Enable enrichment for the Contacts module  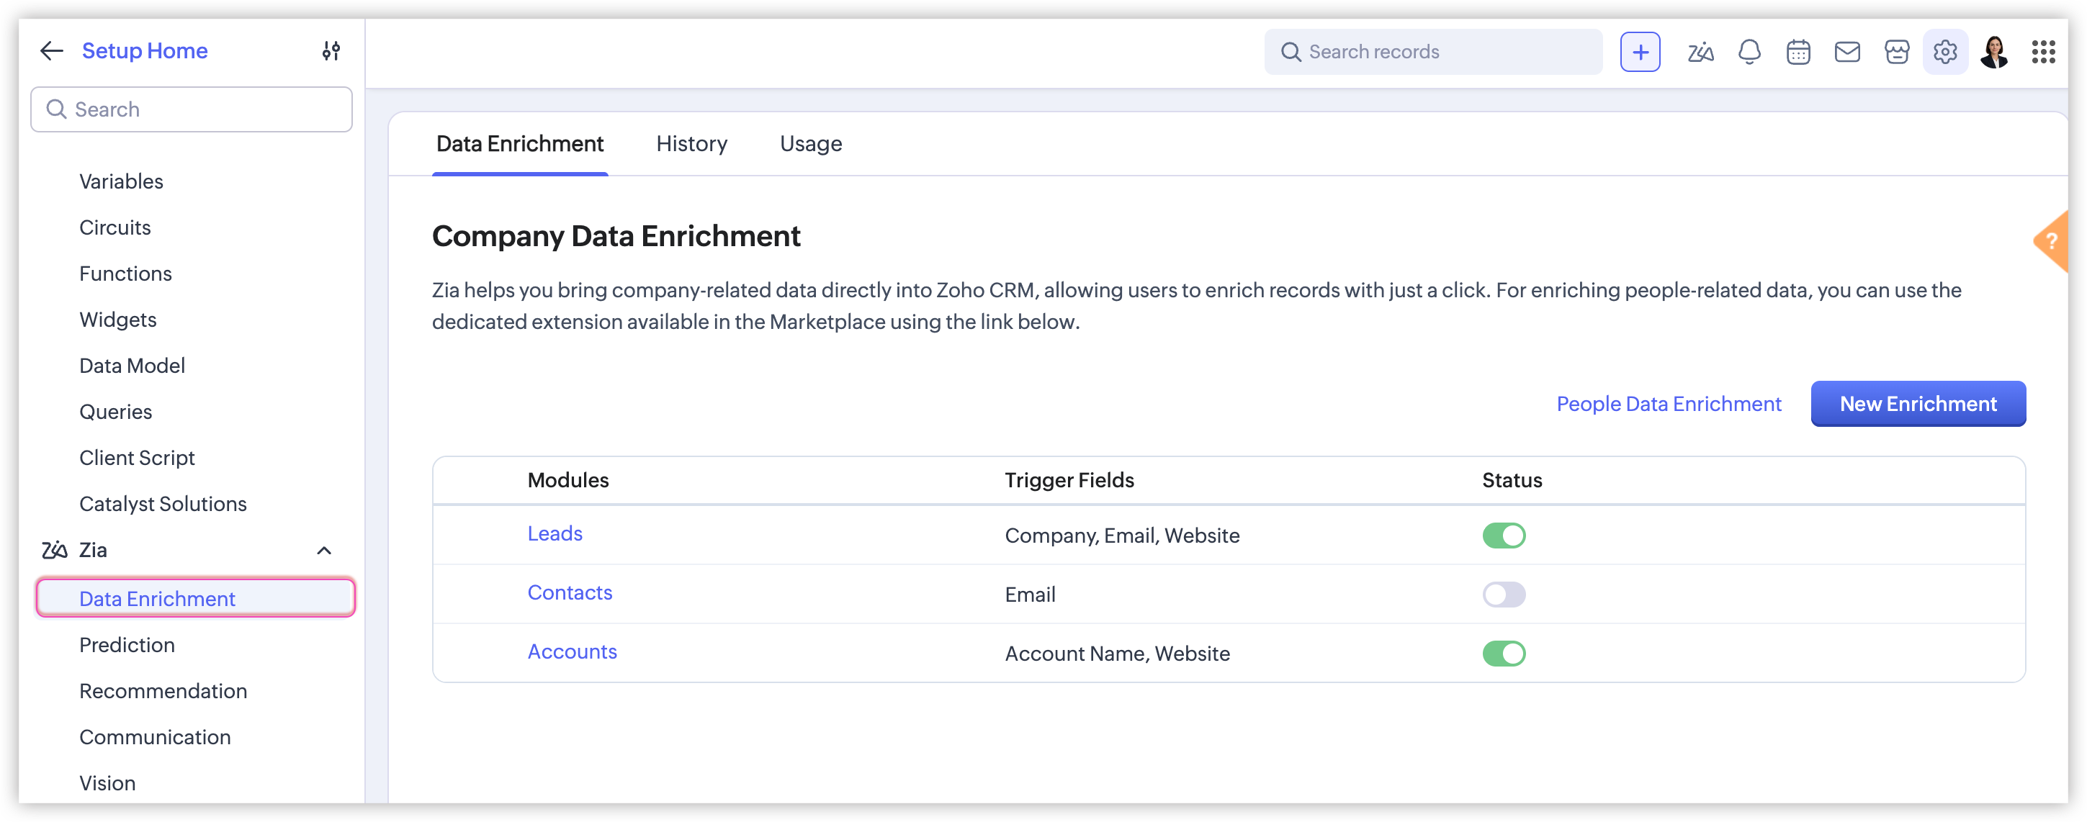[1504, 595]
